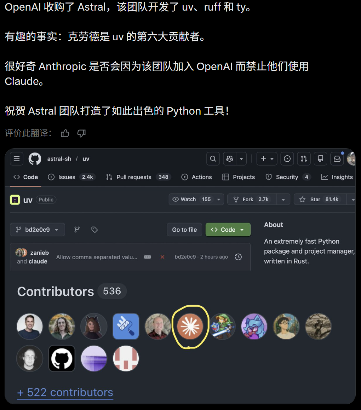This screenshot has width=361, height=410.
Task: Expand the create-new plus dropdown
Action: click(267, 159)
